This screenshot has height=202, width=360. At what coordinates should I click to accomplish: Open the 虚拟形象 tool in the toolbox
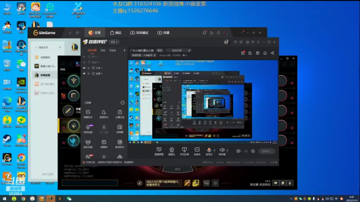pyautogui.click(x=88, y=144)
